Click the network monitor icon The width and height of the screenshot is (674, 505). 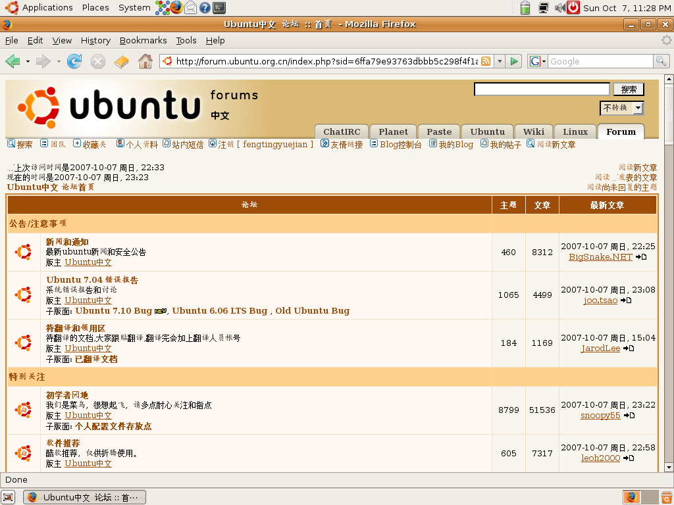(543, 8)
